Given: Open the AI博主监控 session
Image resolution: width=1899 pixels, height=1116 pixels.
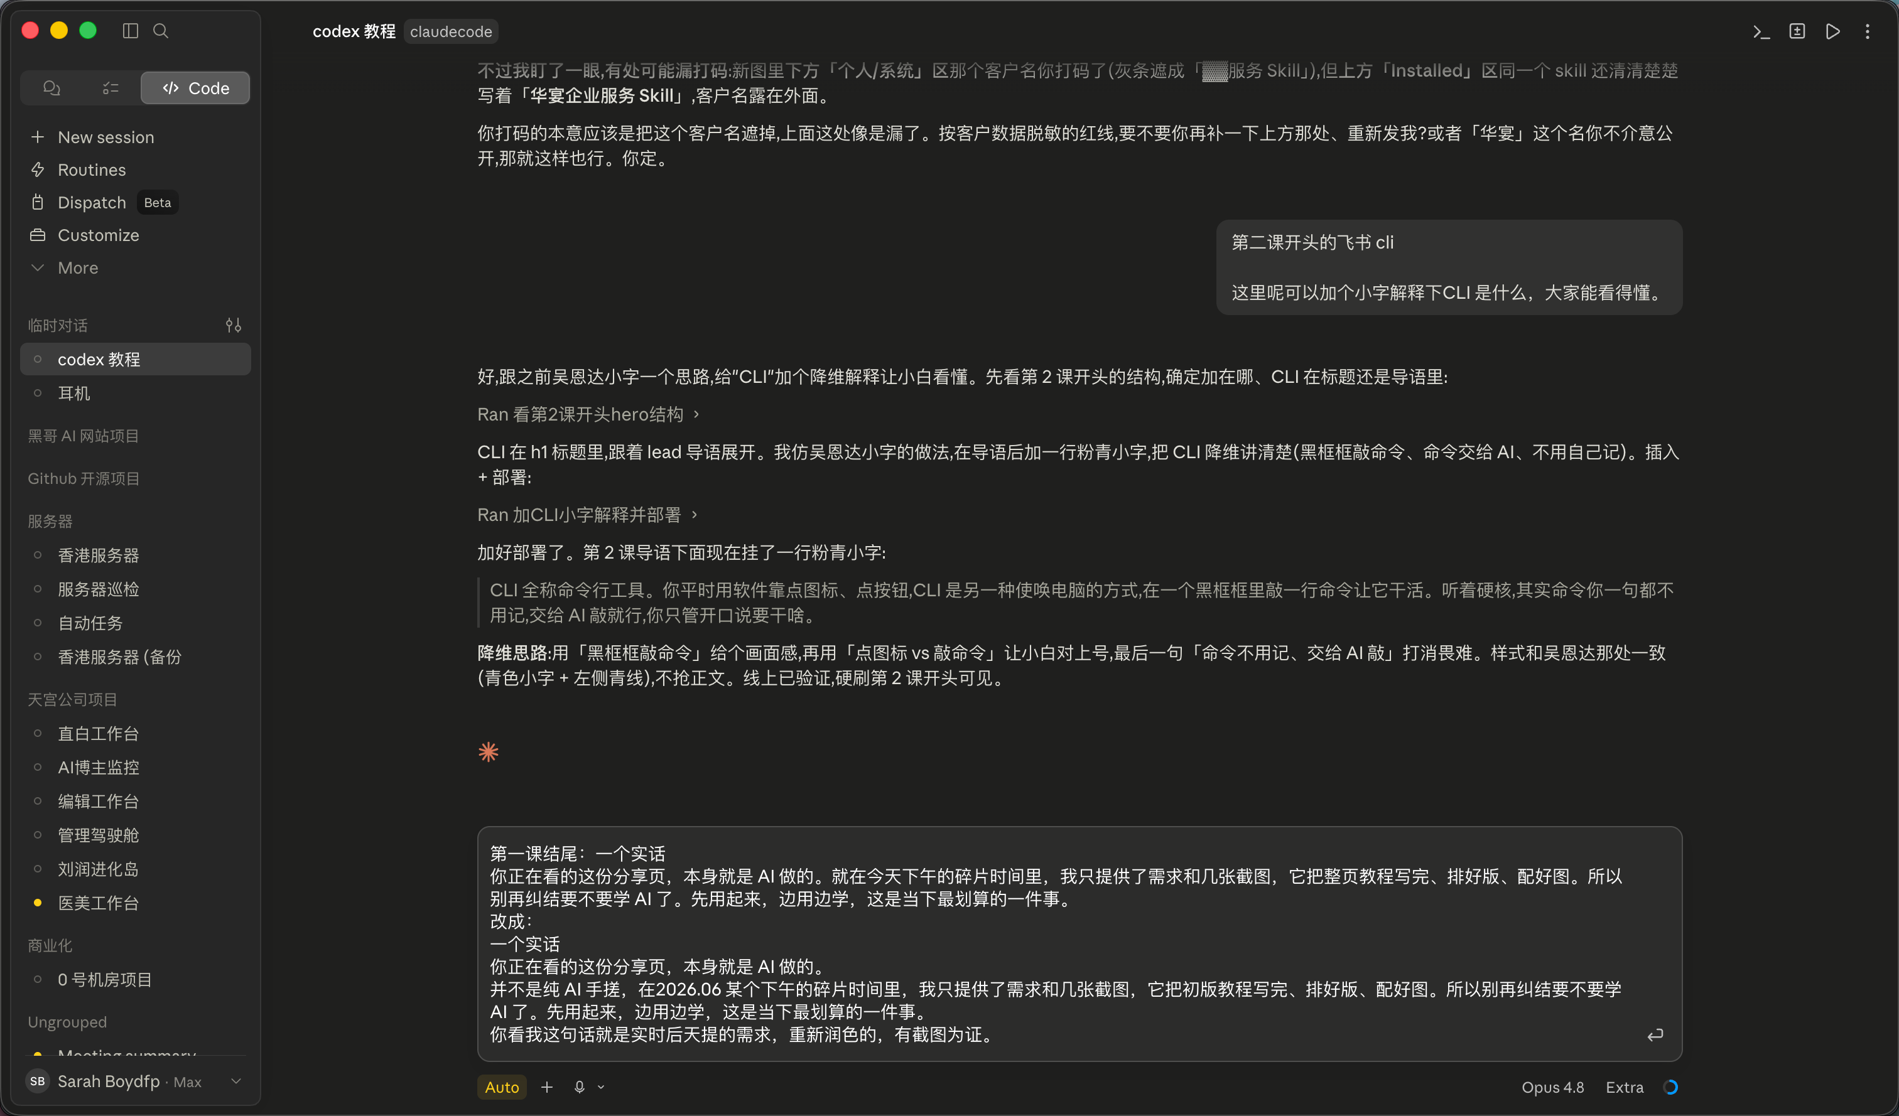Looking at the screenshot, I should 136,768.
